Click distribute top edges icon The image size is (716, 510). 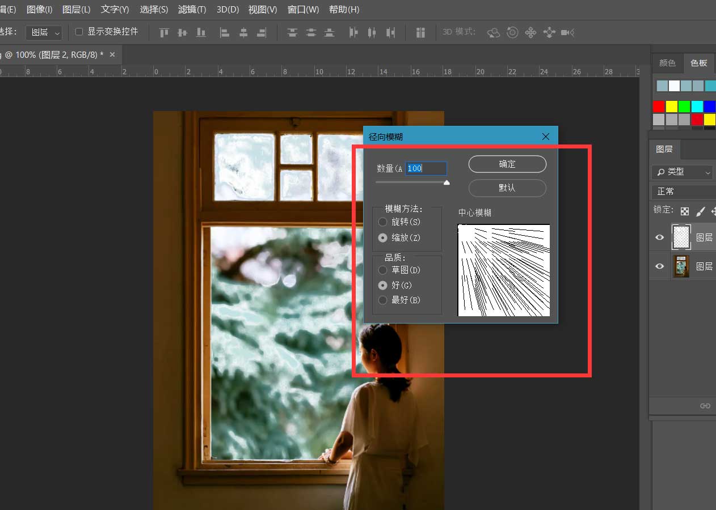pos(292,32)
